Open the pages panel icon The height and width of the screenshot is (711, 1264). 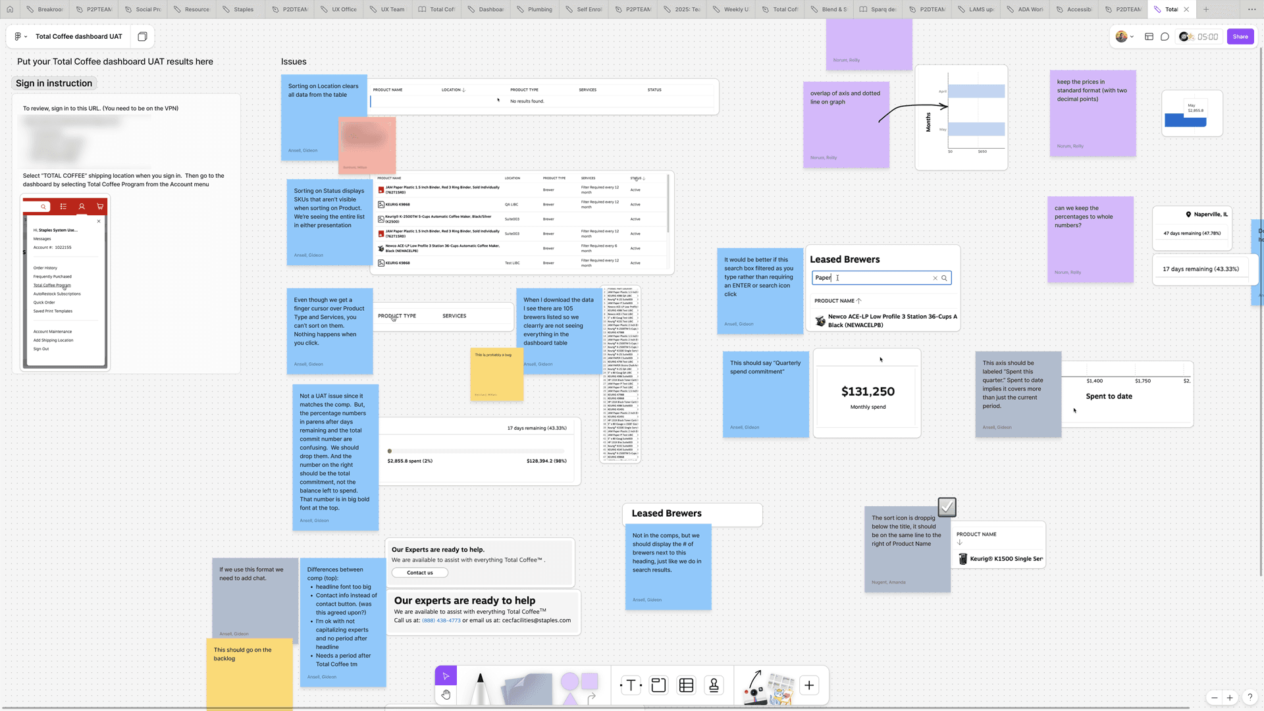pos(142,36)
